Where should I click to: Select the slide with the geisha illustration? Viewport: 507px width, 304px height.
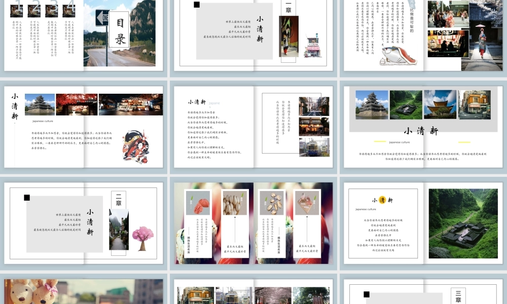click(84, 127)
